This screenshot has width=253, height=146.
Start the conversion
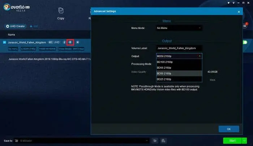coord(232,141)
